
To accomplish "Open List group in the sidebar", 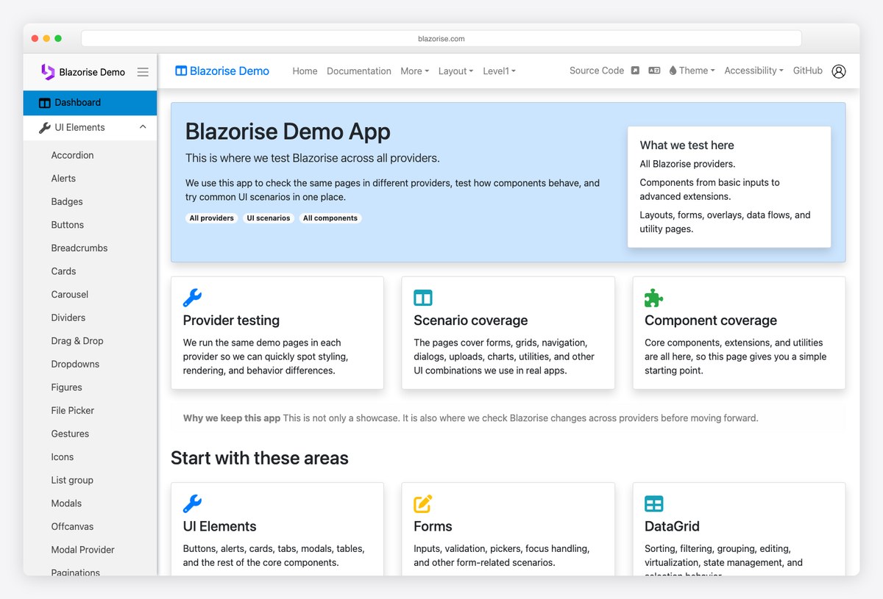I will (x=72, y=481).
